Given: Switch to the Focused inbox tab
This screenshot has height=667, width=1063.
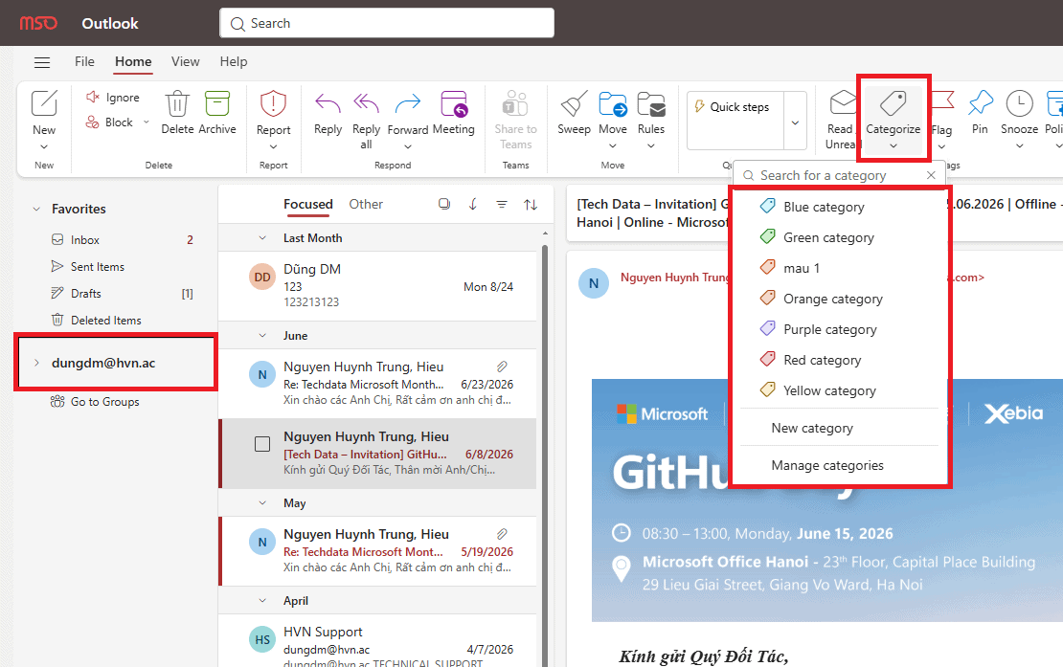Looking at the screenshot, I should click(x=307, y=204).
